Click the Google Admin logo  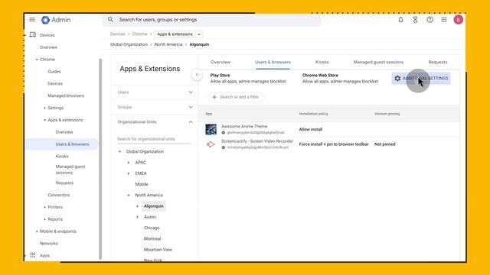56,20
